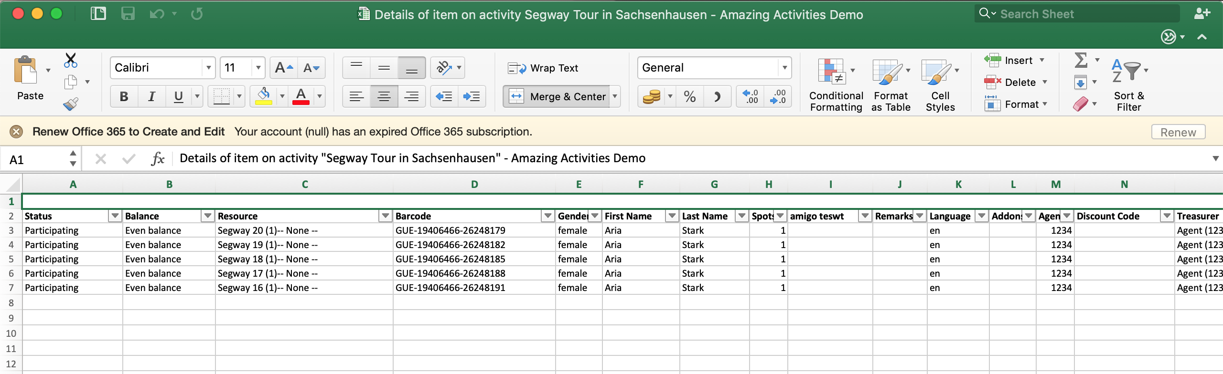The height and width of the screenshot is (374, 1223).
Task: Open Resource column filter dropdown
Action: coord(385,216)
